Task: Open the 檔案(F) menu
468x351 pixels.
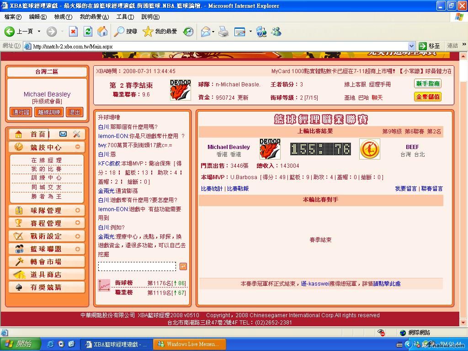Action: tap(13, 17)
